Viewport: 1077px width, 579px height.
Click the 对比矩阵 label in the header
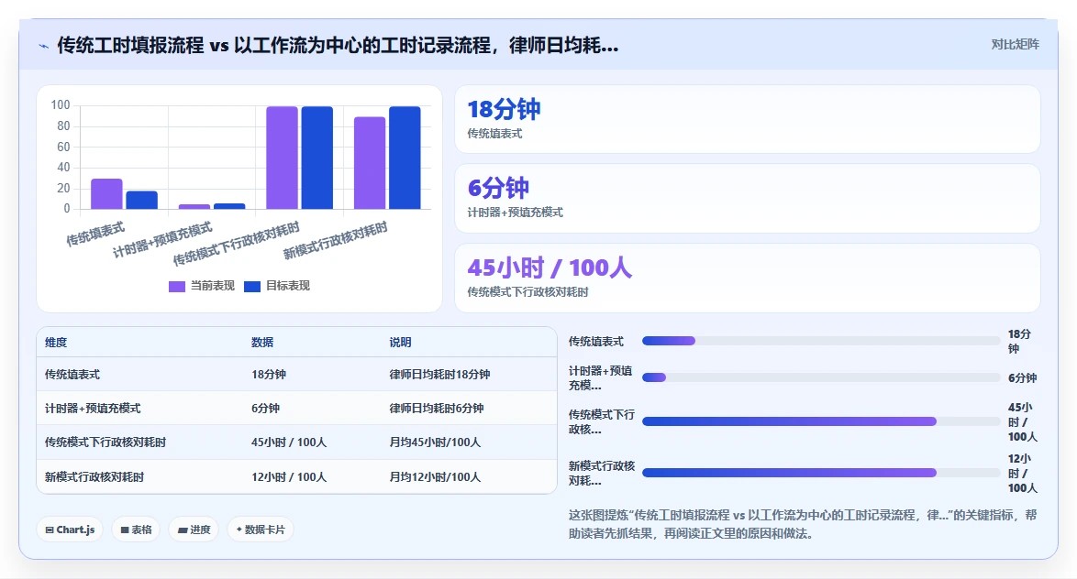[x=1015, y=45]
